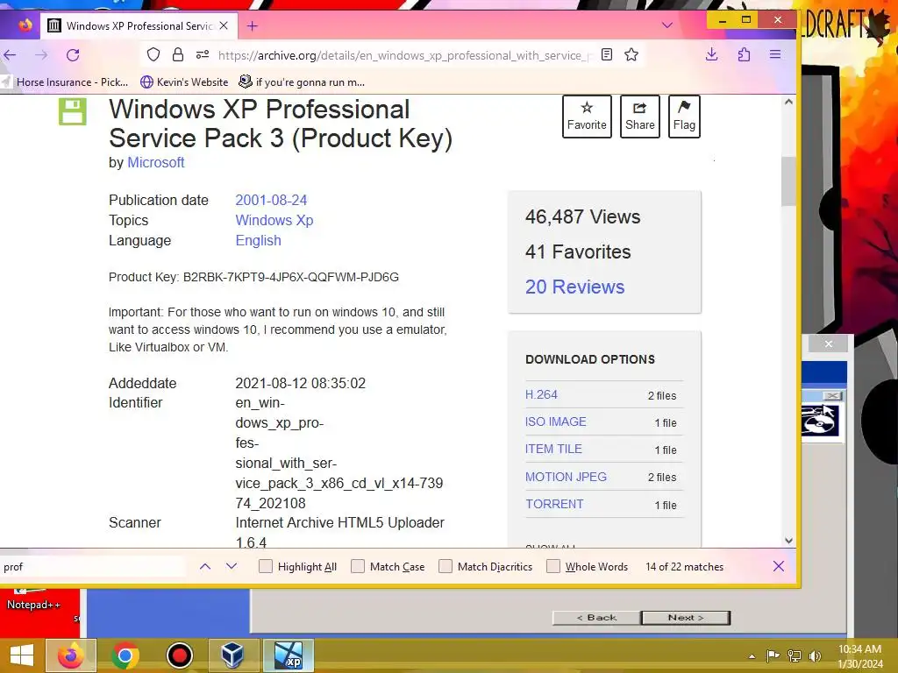Click the green floppy disk software icon
Screen dimensions: 898x673
coord(73,111)
